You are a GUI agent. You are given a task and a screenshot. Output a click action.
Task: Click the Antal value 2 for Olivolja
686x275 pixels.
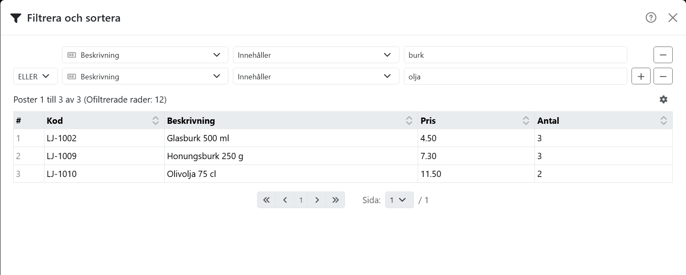tap(604, 174)
